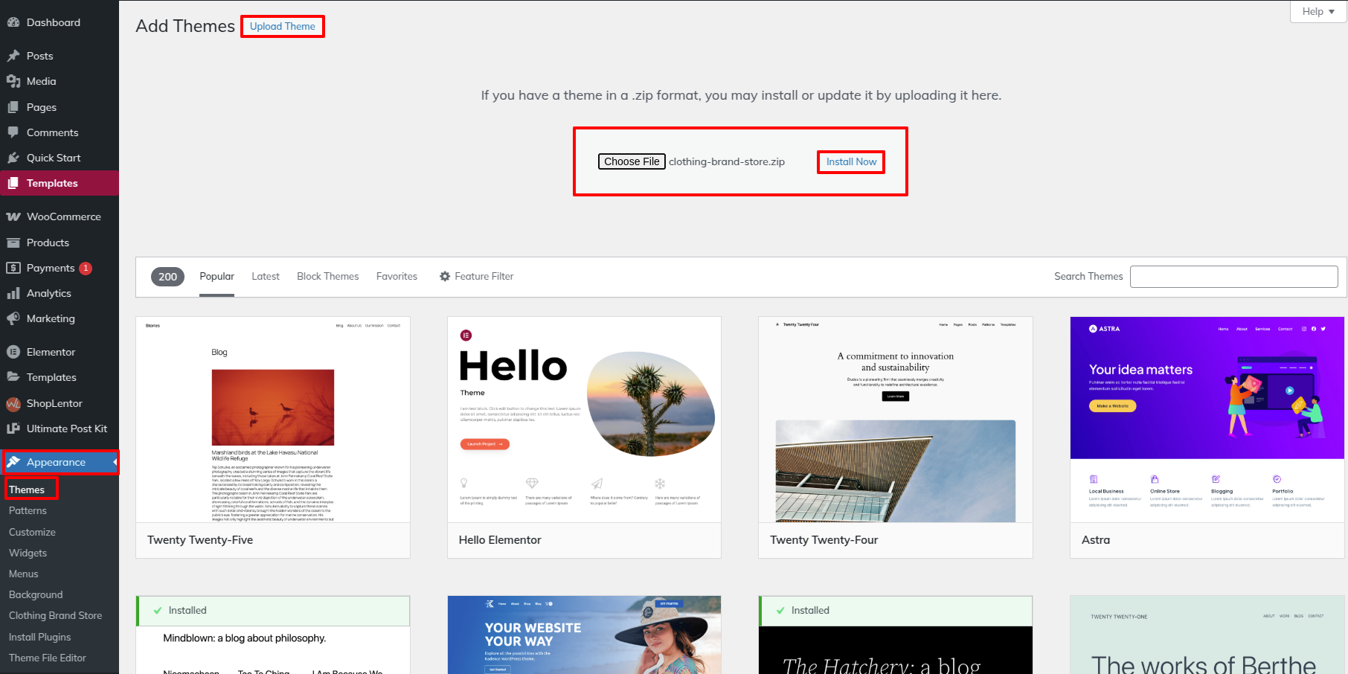Click the Media icon in sidebar
This screenshot has height=674, width=1348.
coord(13,81)
